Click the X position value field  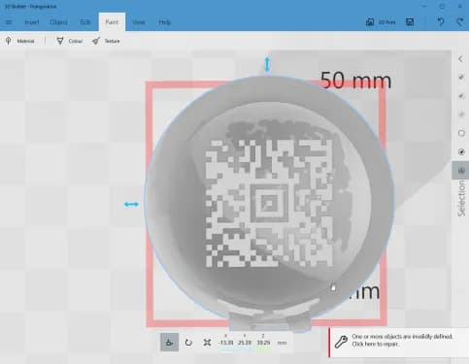tap(225, 343)
